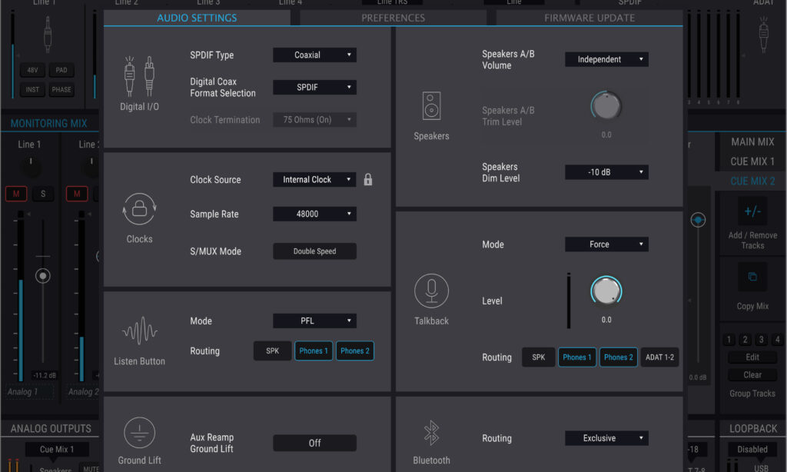Solo the Line 1 monitoring channel
Image resolution: width=787 pixels, height=472 pixels.
pyautogui.click(x=43, y=194)
